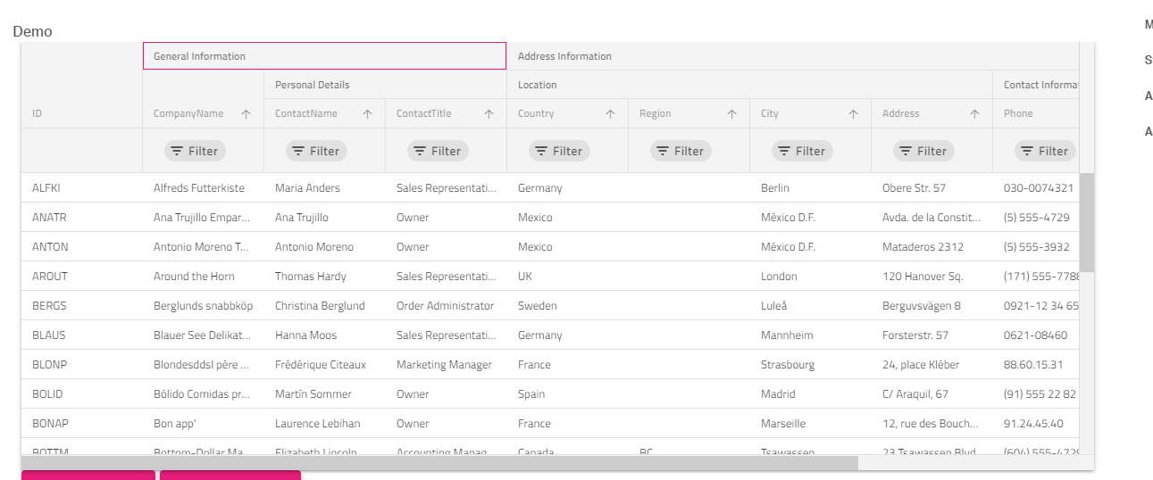The height and width of the screenshot is (480, 1153).
Task: Click the horizontal scrollbar thumb of grid
Action: tap(439, 463)
